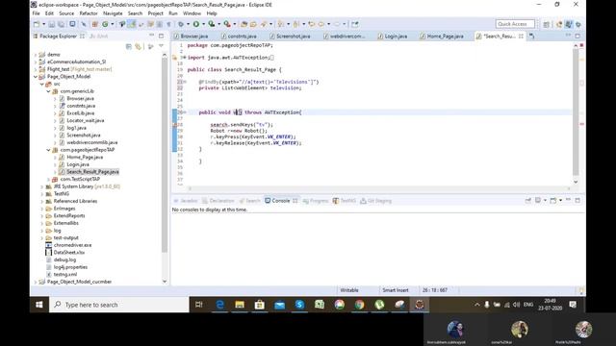Select chromedriver.exe in the tree
The image size is (616, 346).
73,245
